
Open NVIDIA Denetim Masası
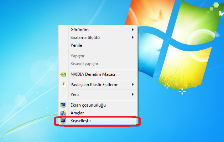(x=98, y=74)
